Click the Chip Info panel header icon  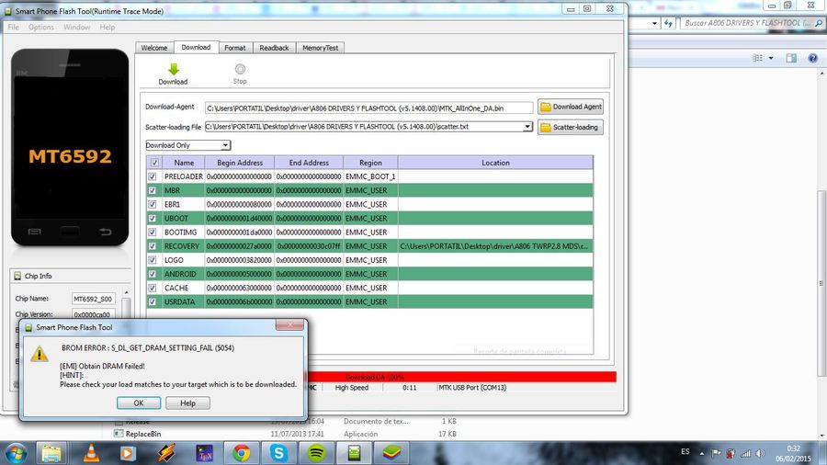pyautogui.click(x=17, y=276)
